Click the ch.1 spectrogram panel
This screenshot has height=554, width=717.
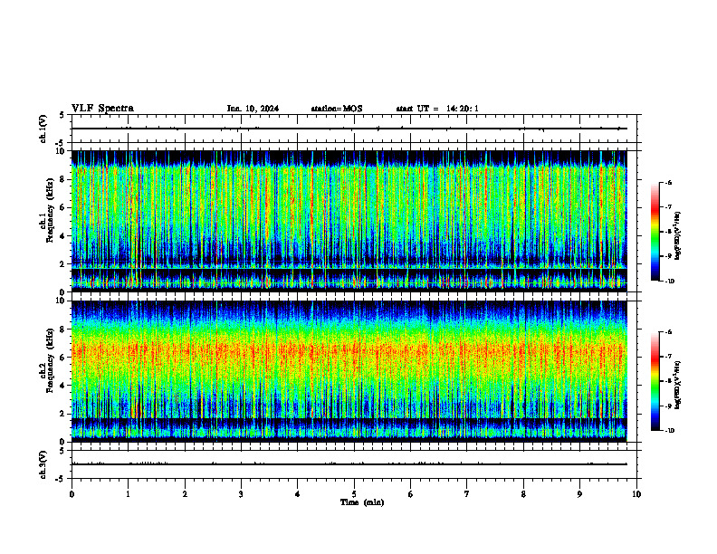pyautogui.click(x=349, y=221)
